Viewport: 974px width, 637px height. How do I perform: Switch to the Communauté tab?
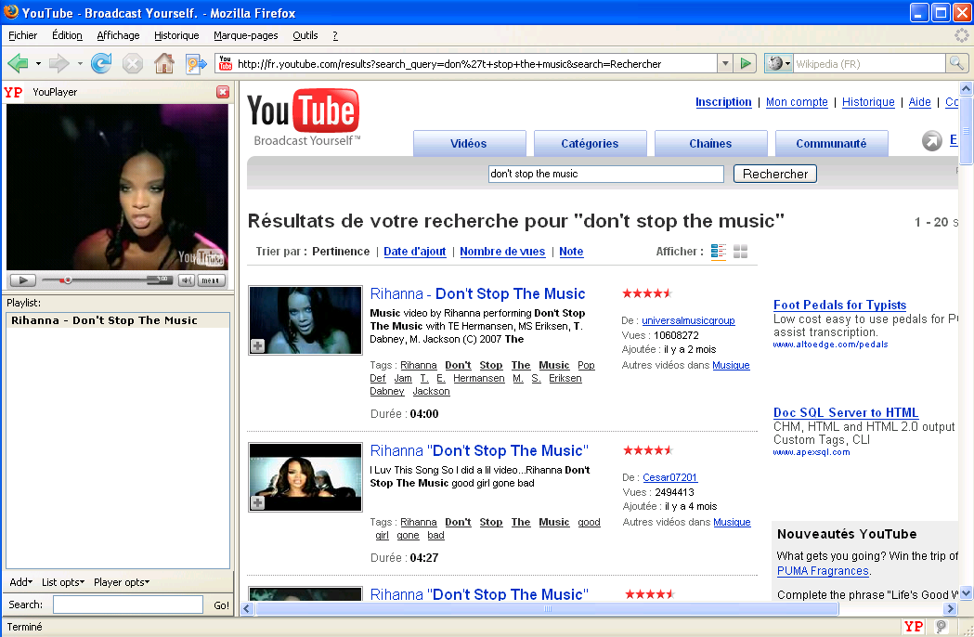pyautogui.click(x=831, y=144)
